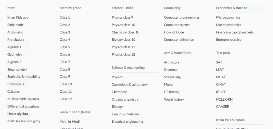Open Multivariable calculus course
This screenshot has height=129, width=273.
coord(23,99)
